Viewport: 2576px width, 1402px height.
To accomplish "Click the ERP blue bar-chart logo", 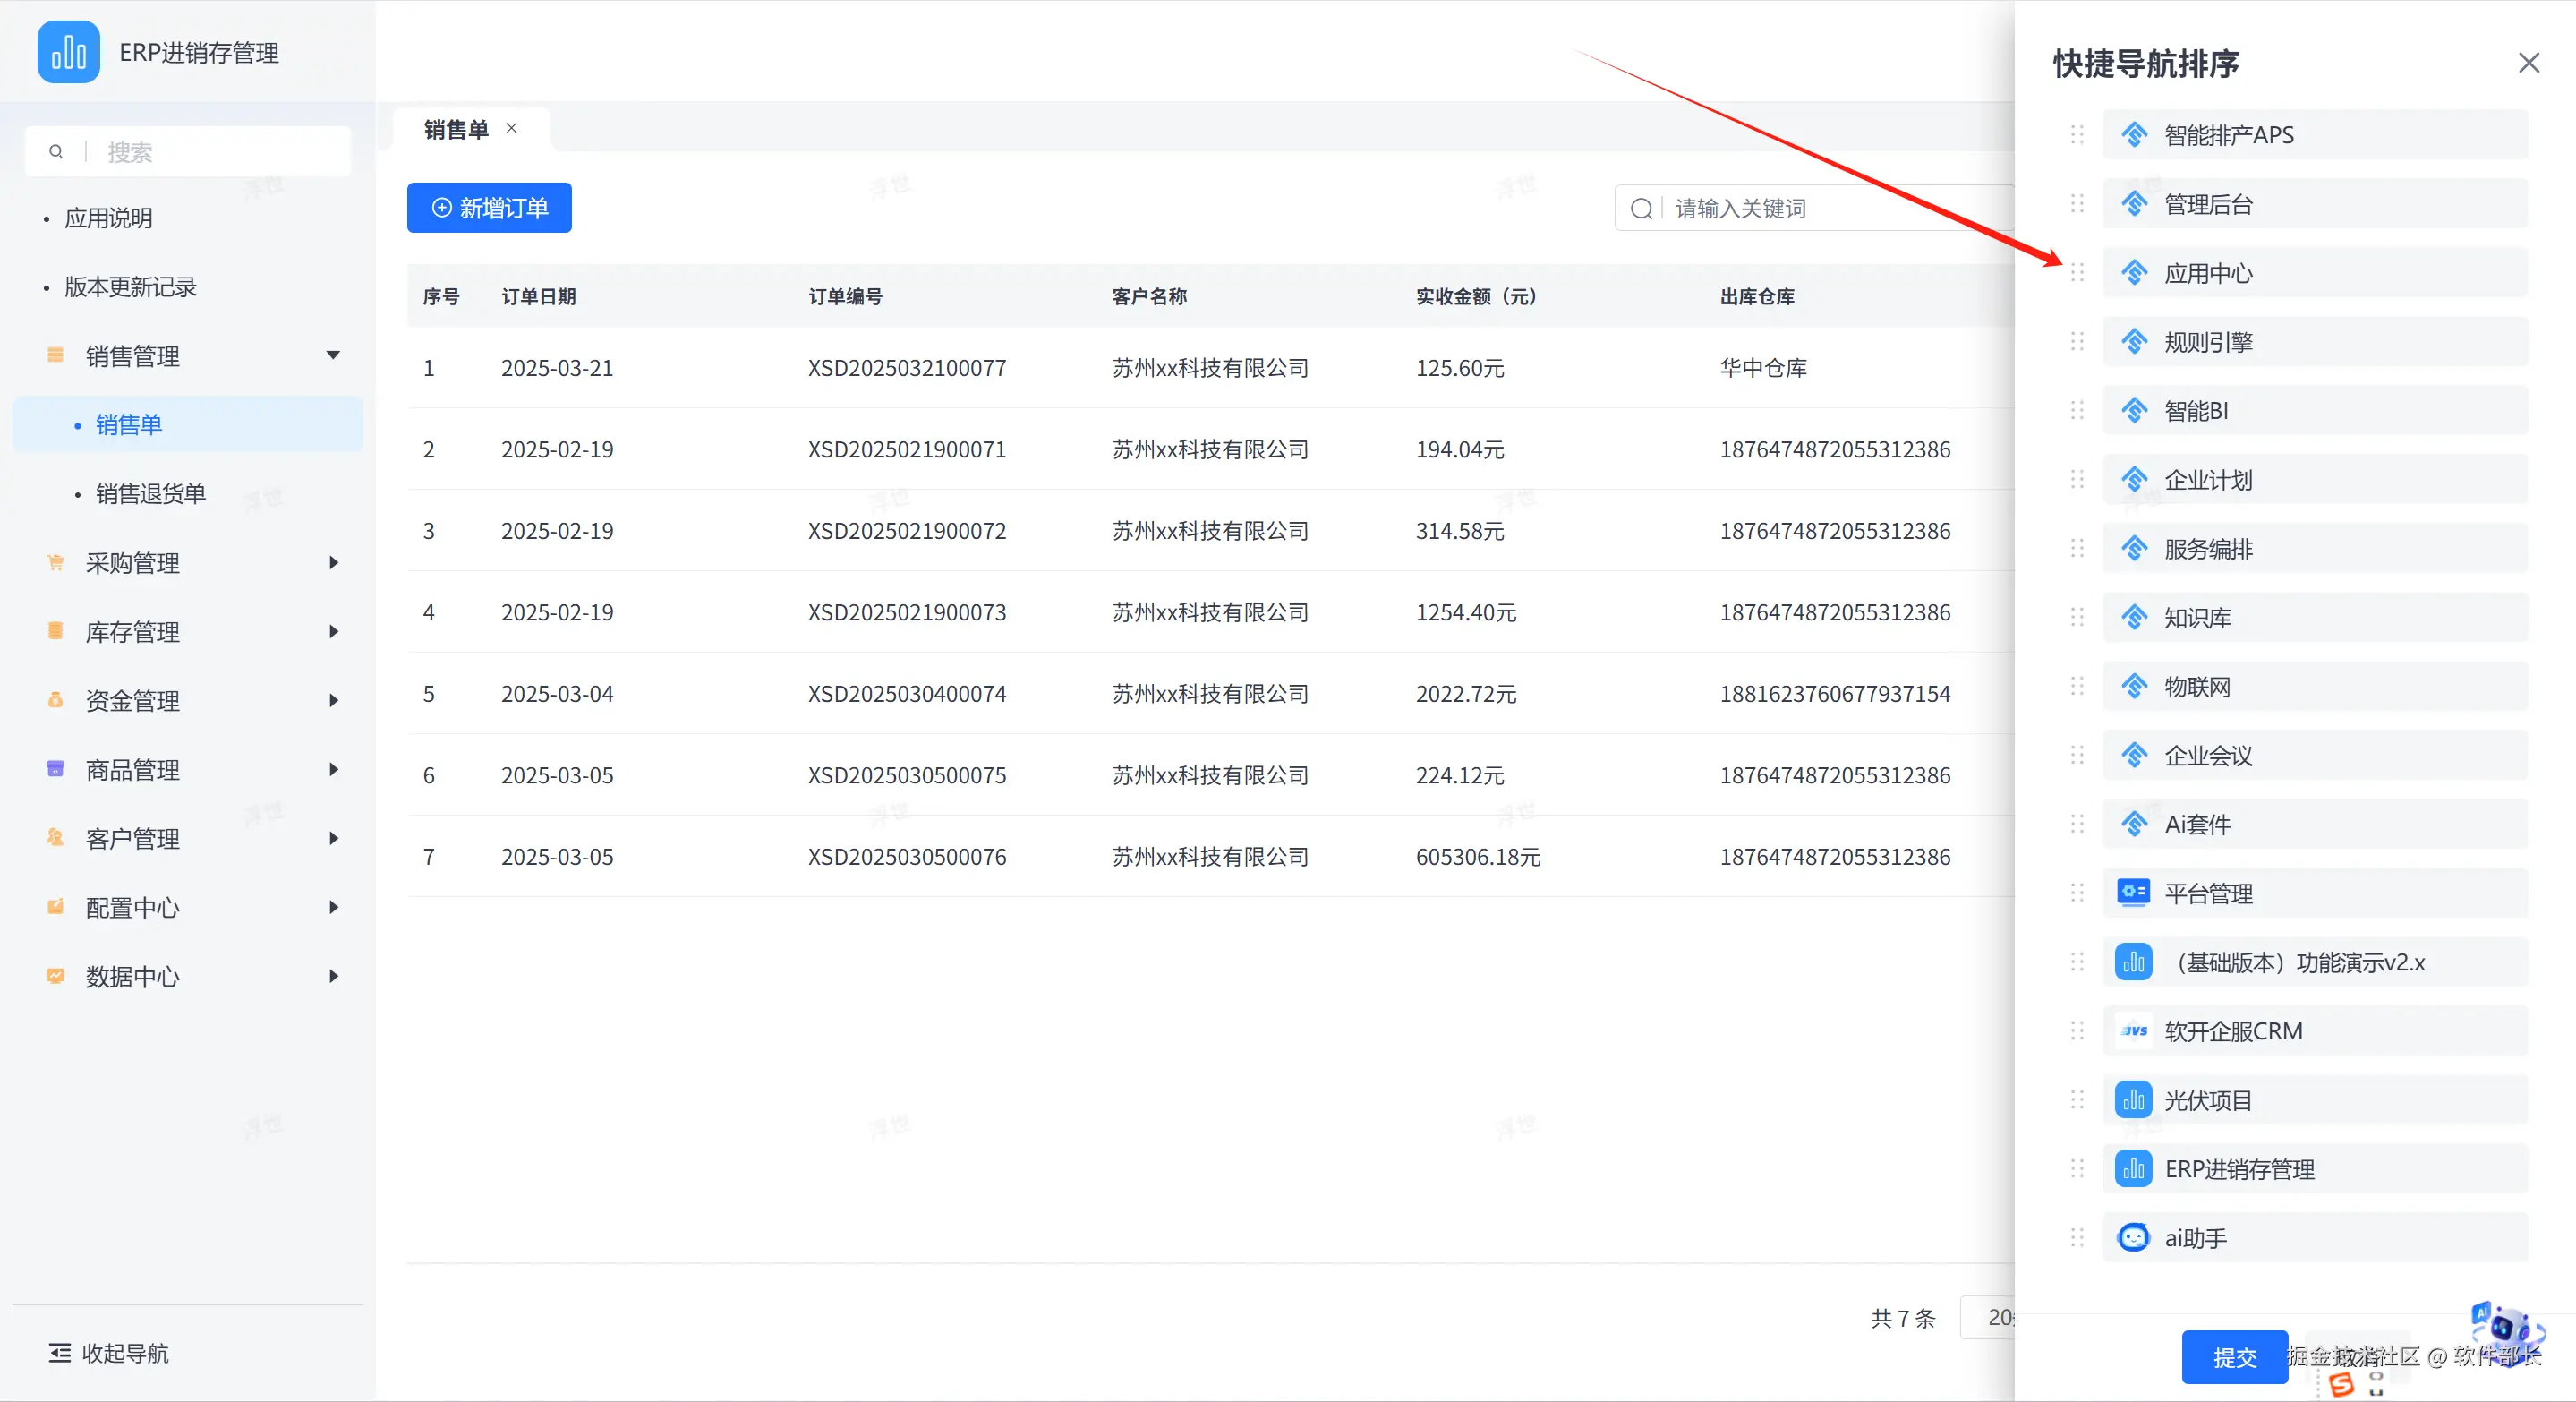I will 68,52.
